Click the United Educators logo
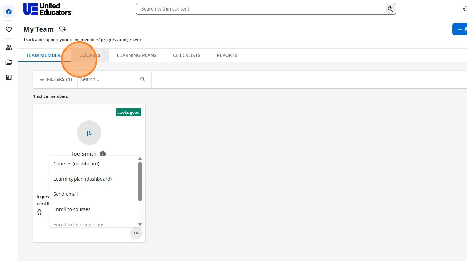Image resolution: width=467 pixels, height=261 pixels. 48,9
